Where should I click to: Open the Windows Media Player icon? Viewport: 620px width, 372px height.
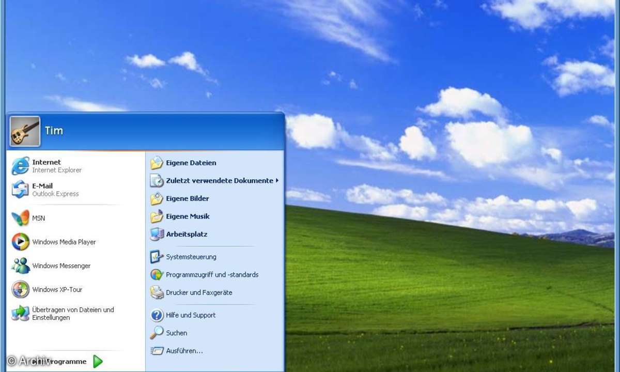click(x=21, y=242)
